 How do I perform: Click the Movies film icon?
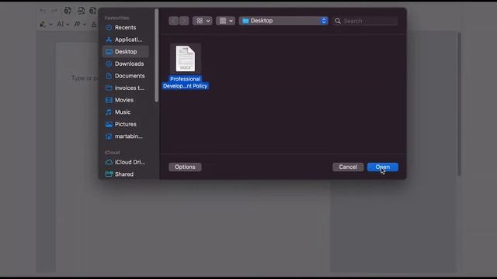coord(109,100)
